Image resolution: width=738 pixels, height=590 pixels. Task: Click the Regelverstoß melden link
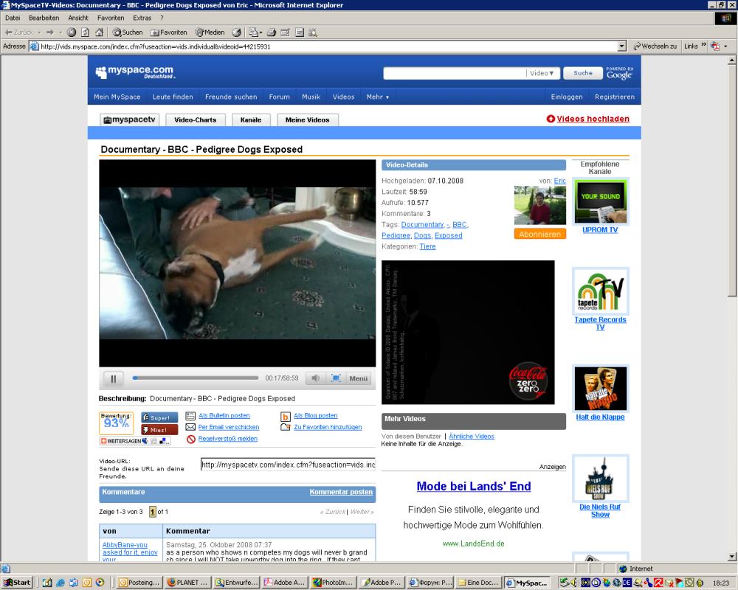[227, 439]
